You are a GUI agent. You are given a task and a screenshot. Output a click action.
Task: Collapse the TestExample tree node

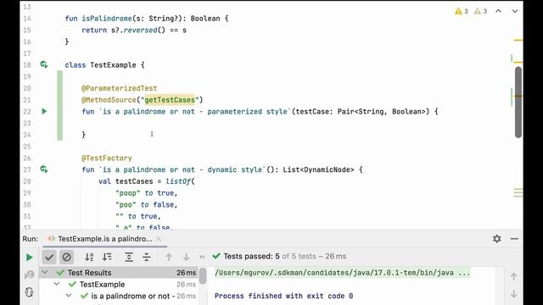[57, 285]
